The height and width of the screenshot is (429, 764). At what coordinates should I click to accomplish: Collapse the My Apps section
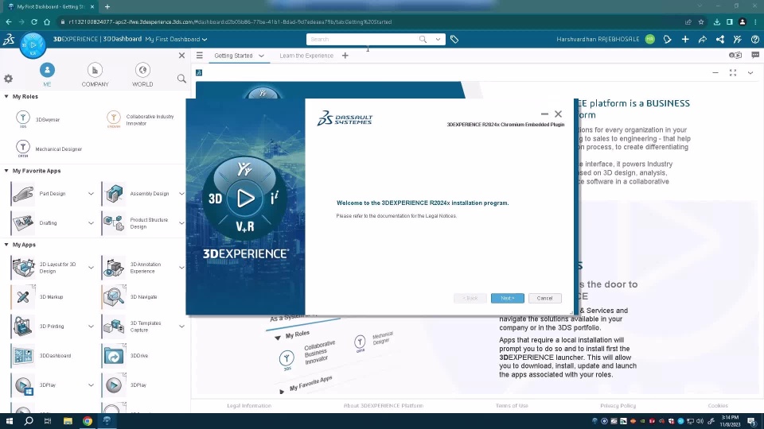pyautogui.click(x=6, y=245)
